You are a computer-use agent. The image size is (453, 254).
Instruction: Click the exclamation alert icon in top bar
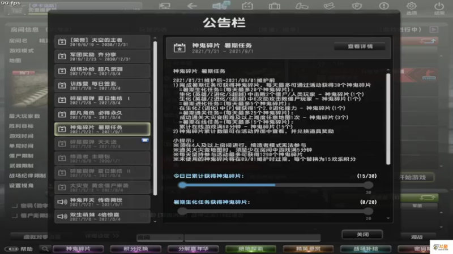[x=384, y=6]
